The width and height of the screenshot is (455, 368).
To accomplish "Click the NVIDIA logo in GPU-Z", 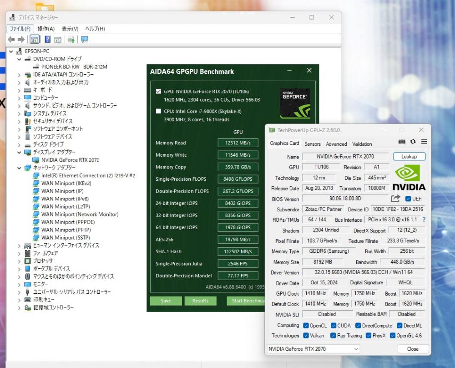I will tap(409, 177).
